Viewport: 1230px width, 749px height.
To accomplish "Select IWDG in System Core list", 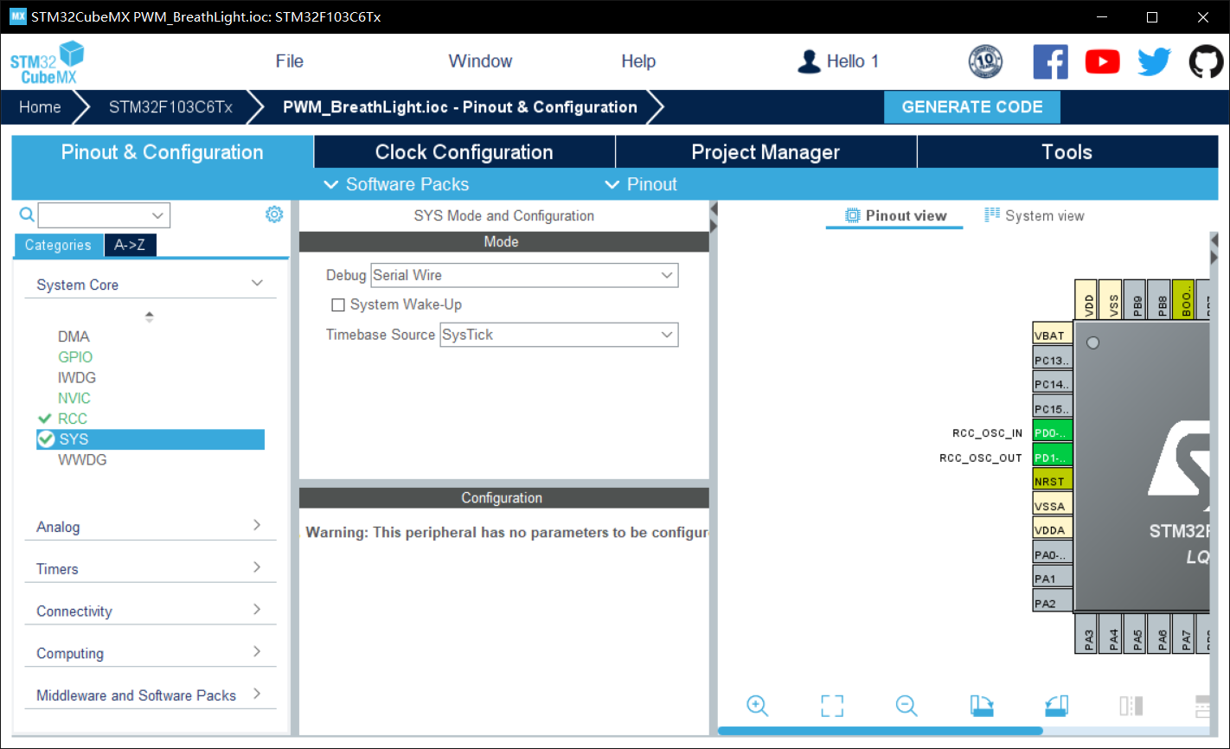I will coord(77,378).
